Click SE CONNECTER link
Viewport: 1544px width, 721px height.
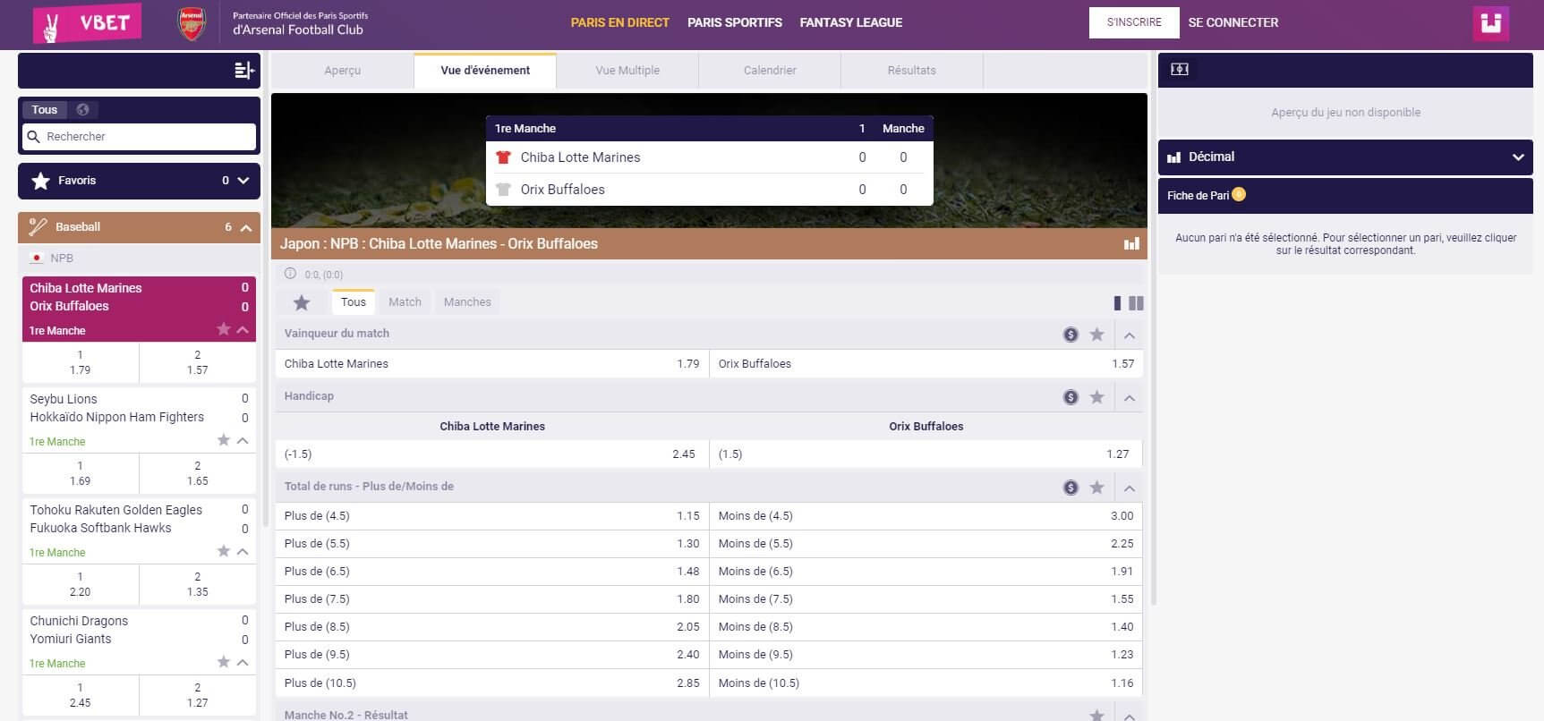coord(1233,22)
